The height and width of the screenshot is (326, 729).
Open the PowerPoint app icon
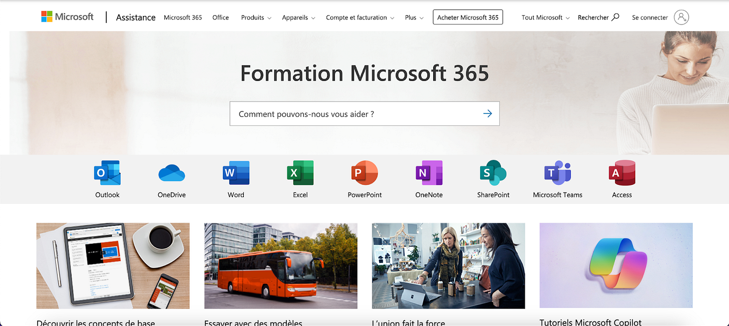[364, 173]
